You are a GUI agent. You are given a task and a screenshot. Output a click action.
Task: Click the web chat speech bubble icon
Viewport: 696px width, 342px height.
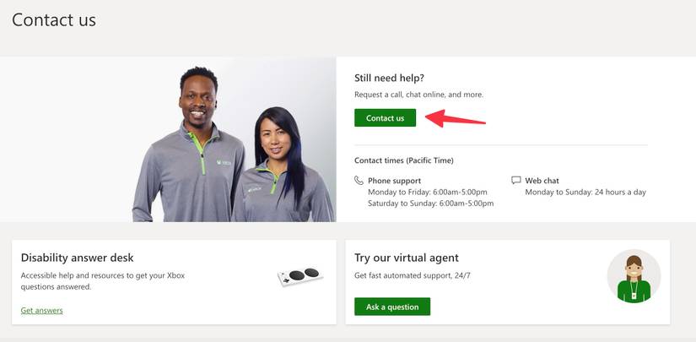click(515, 181)
